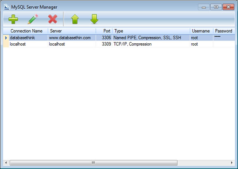Viewport: 238px width, 169px height.
Task: Click masked password in databasethink row
Action: pyautogui.click(x=224, y=38)
